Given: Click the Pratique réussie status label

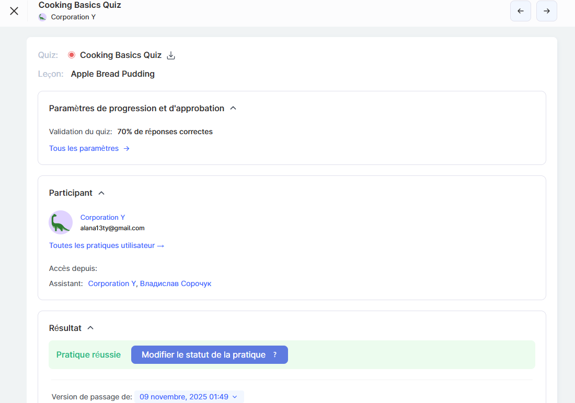Looking at the screenshot, I should [88, 355].
